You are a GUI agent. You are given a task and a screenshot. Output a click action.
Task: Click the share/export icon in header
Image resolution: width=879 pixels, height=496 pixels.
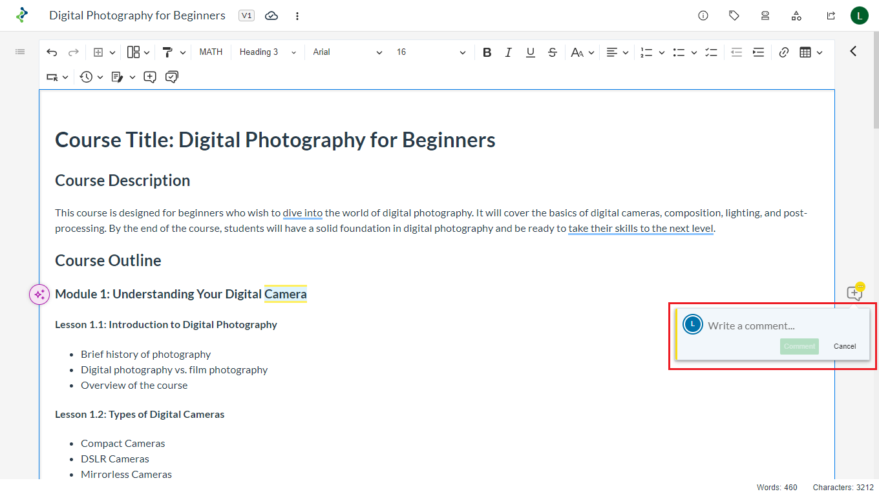pyautogui.click(x=831, y=15)
